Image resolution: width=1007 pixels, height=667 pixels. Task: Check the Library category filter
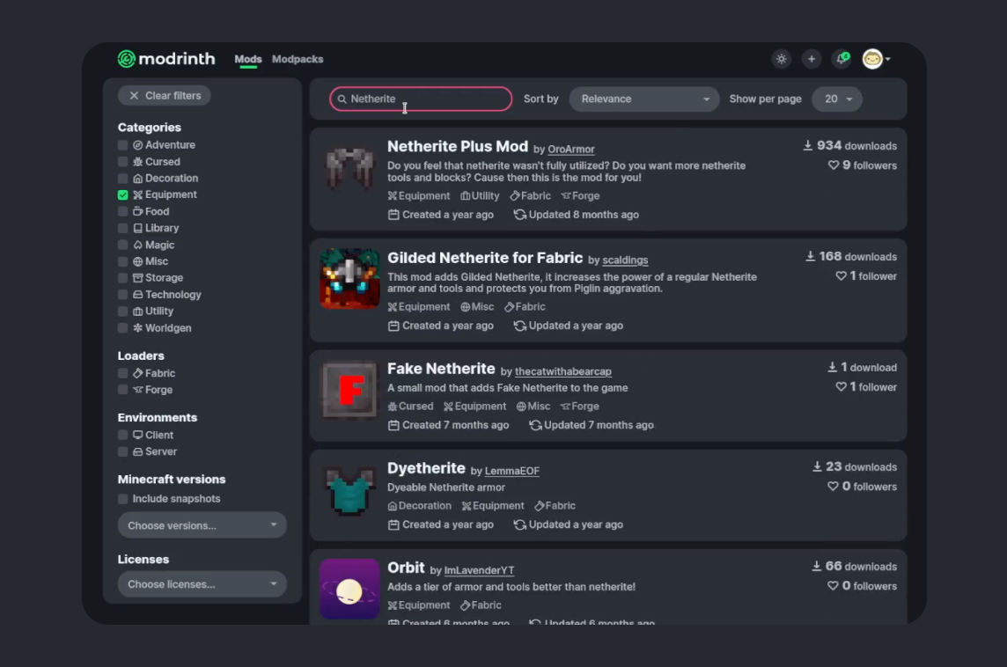(122, 228)
